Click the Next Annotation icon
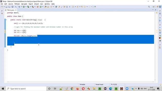Image resolution: width=162 pixels, height=91 pixels. 73,7
